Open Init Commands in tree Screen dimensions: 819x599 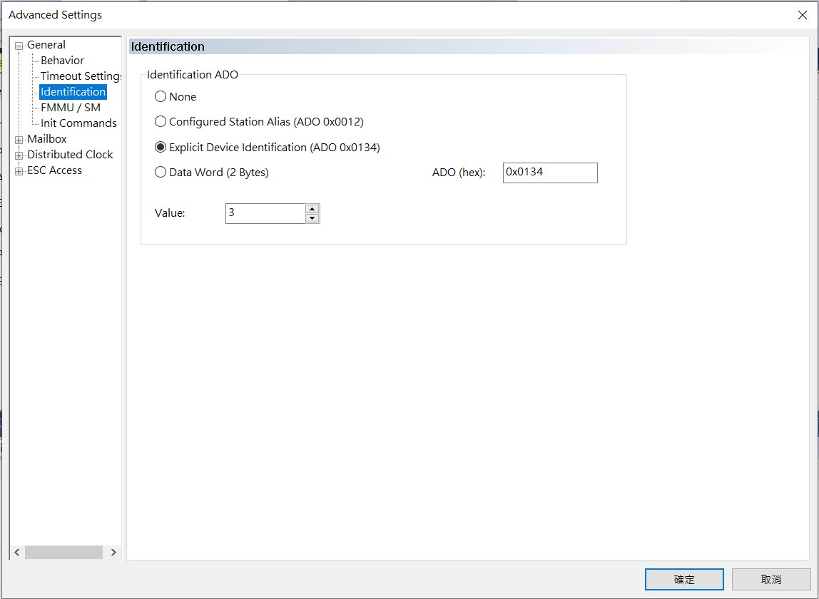point(78,123)
